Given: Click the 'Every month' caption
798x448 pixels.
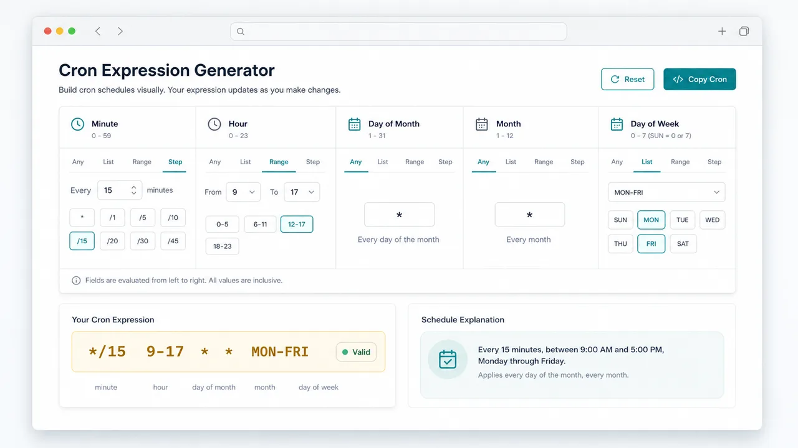Looking at the screenshot, I should 529,240.
